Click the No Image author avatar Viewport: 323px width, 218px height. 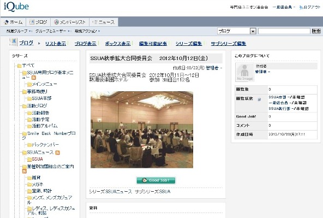point(245,72)
